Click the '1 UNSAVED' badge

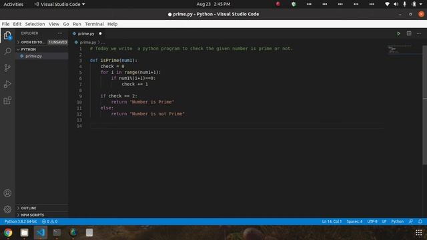pos(58,42)
